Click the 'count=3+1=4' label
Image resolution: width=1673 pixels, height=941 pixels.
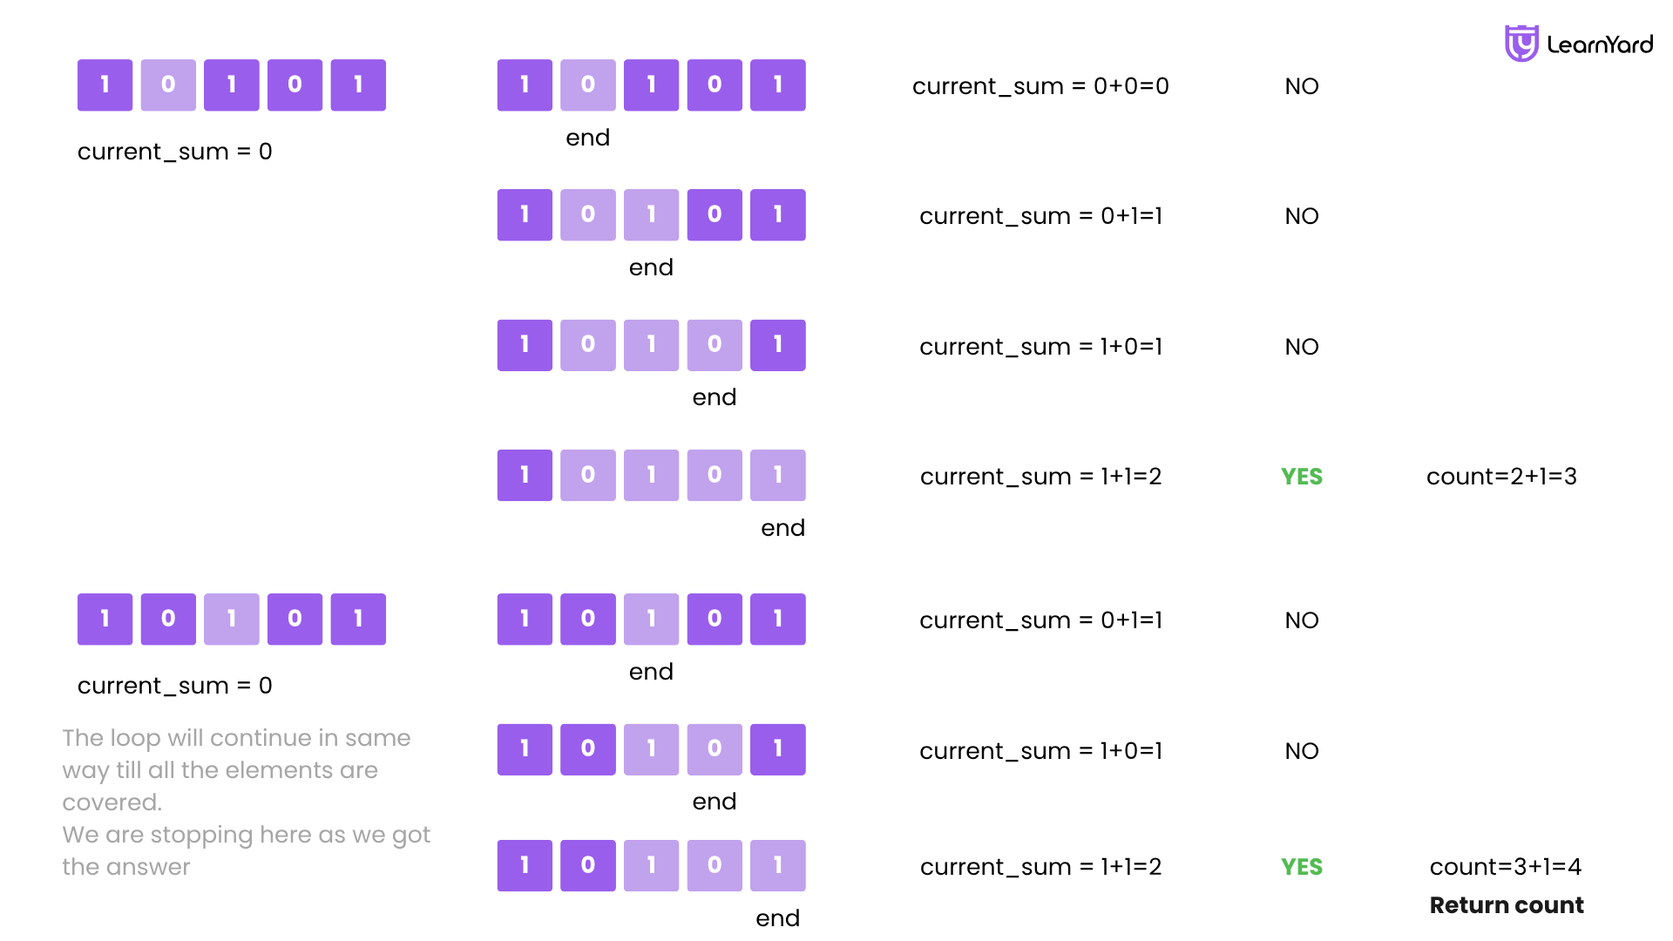tap(1506, 867)
